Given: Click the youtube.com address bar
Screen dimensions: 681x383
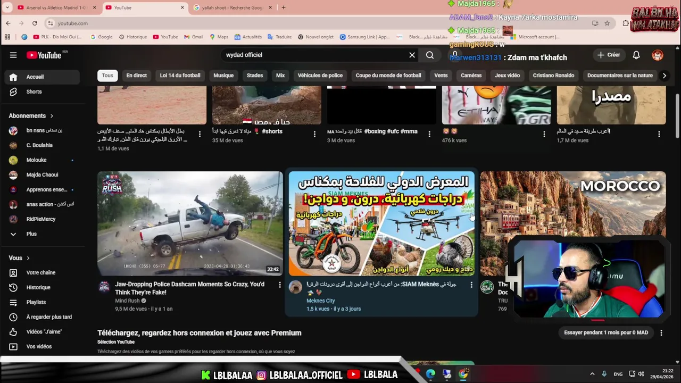Looking at the screenshot, I should point(319,23).
